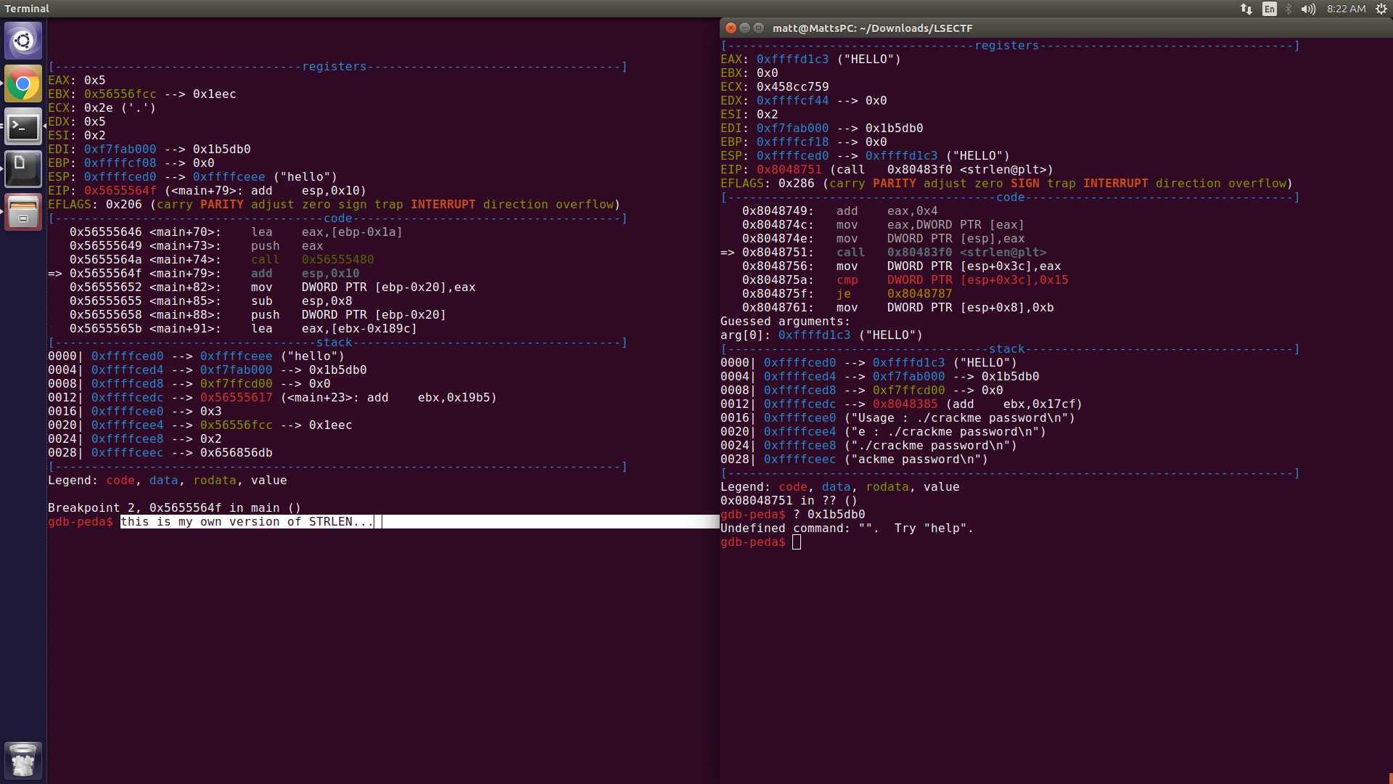
Task: Click the matt@MattsPC window title bar text
Action: pos(873,28)
